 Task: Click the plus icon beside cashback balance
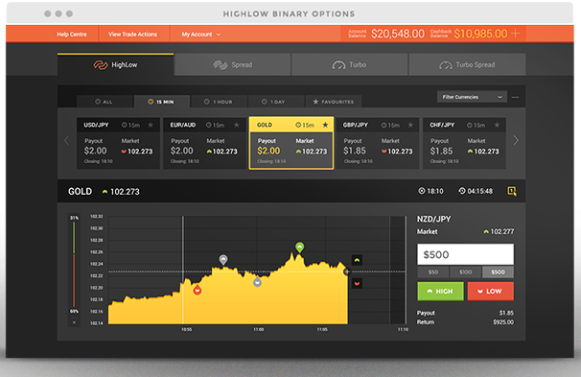[516, 34]
